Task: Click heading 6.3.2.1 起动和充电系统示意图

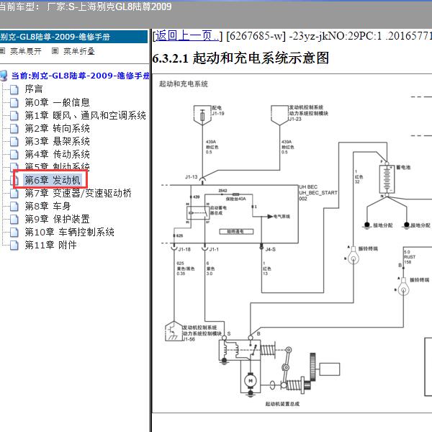Action: click(x=240, y=58)
